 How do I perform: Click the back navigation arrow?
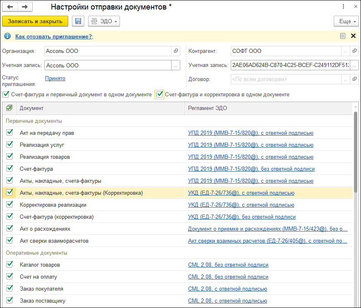(x=10, y=7)
